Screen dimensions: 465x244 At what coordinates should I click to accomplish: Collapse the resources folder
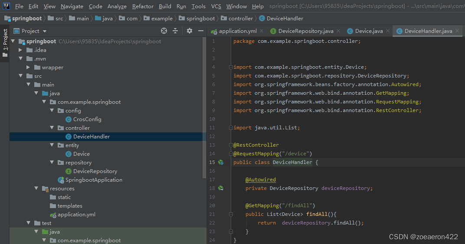point(36,188)
